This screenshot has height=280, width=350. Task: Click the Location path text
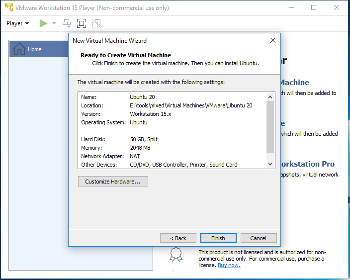(191, 105)
